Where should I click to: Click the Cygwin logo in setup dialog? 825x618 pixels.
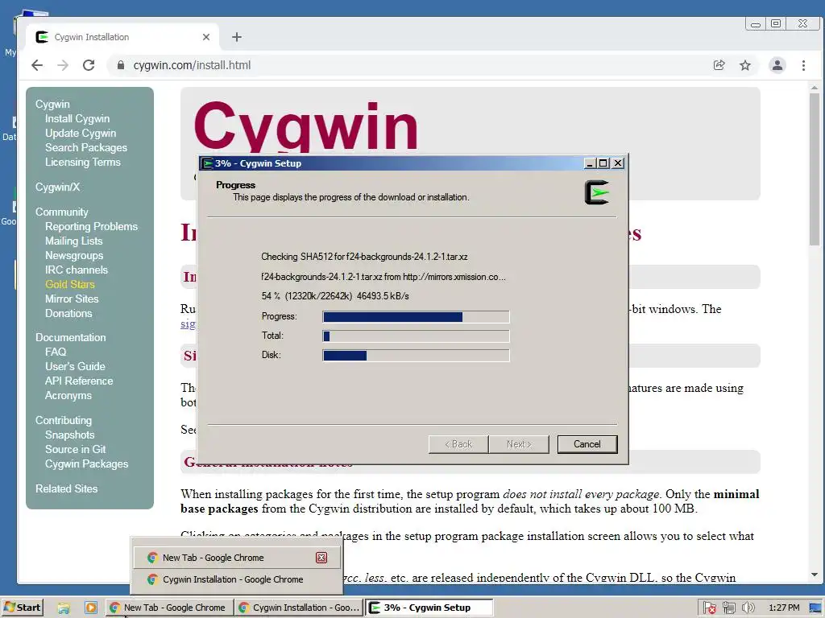[597, 192]
